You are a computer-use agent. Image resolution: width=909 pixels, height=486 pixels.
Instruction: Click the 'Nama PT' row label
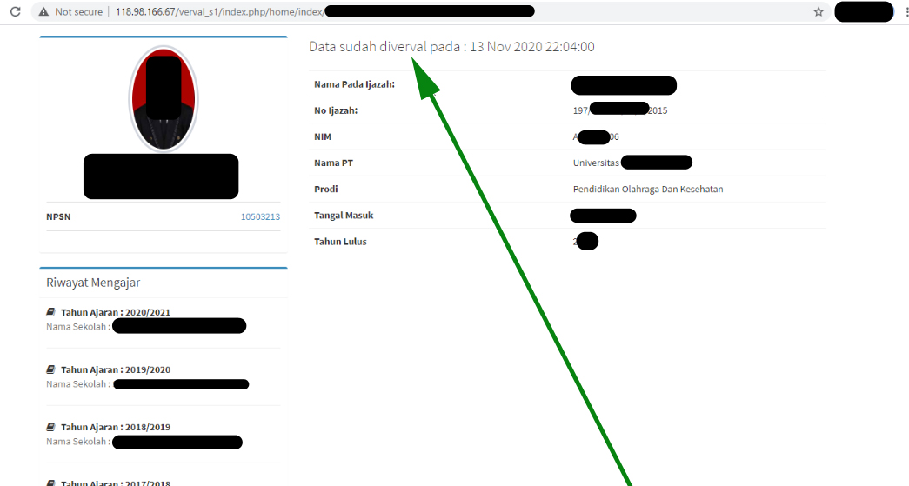point(333,163)
